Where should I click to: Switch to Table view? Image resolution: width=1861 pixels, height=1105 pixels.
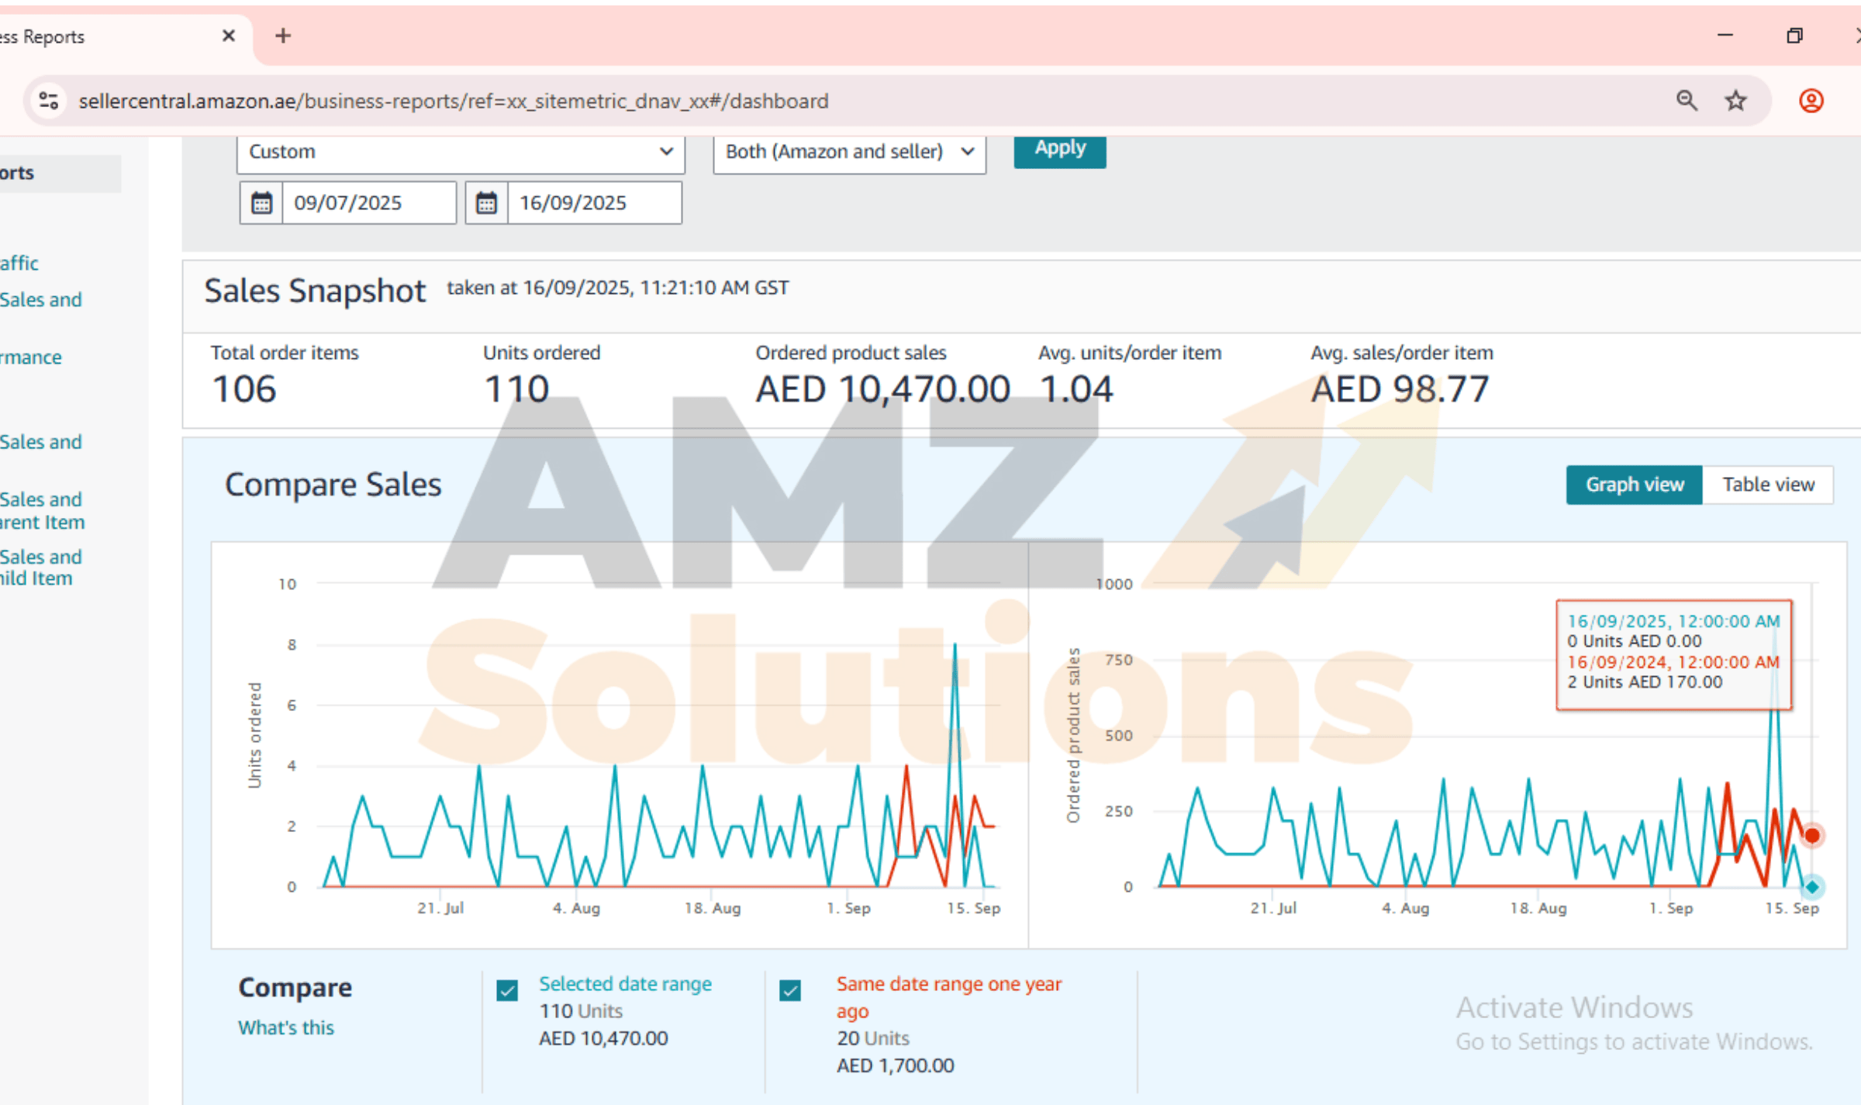[x=1768, y=485]
